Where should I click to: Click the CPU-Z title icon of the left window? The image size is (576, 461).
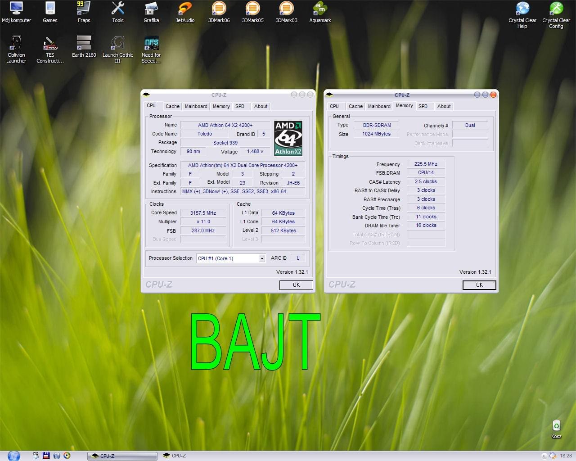[146, 95]
